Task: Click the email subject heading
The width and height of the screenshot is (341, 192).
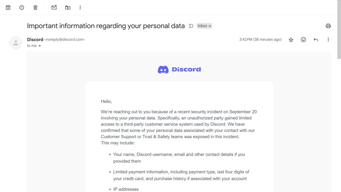Action: pos(106,26)
